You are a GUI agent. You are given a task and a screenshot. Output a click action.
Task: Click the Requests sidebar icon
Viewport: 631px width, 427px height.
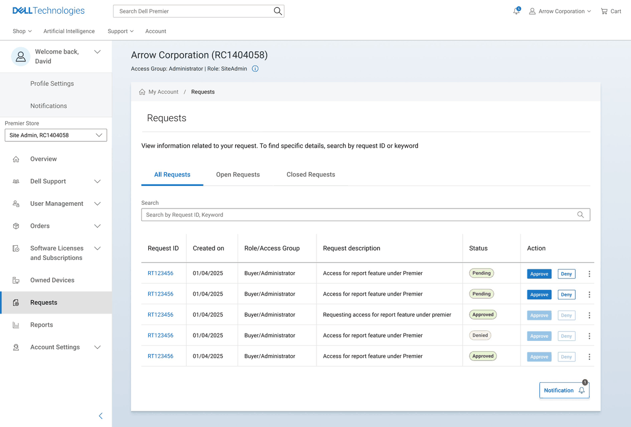[x=16, y=303]
